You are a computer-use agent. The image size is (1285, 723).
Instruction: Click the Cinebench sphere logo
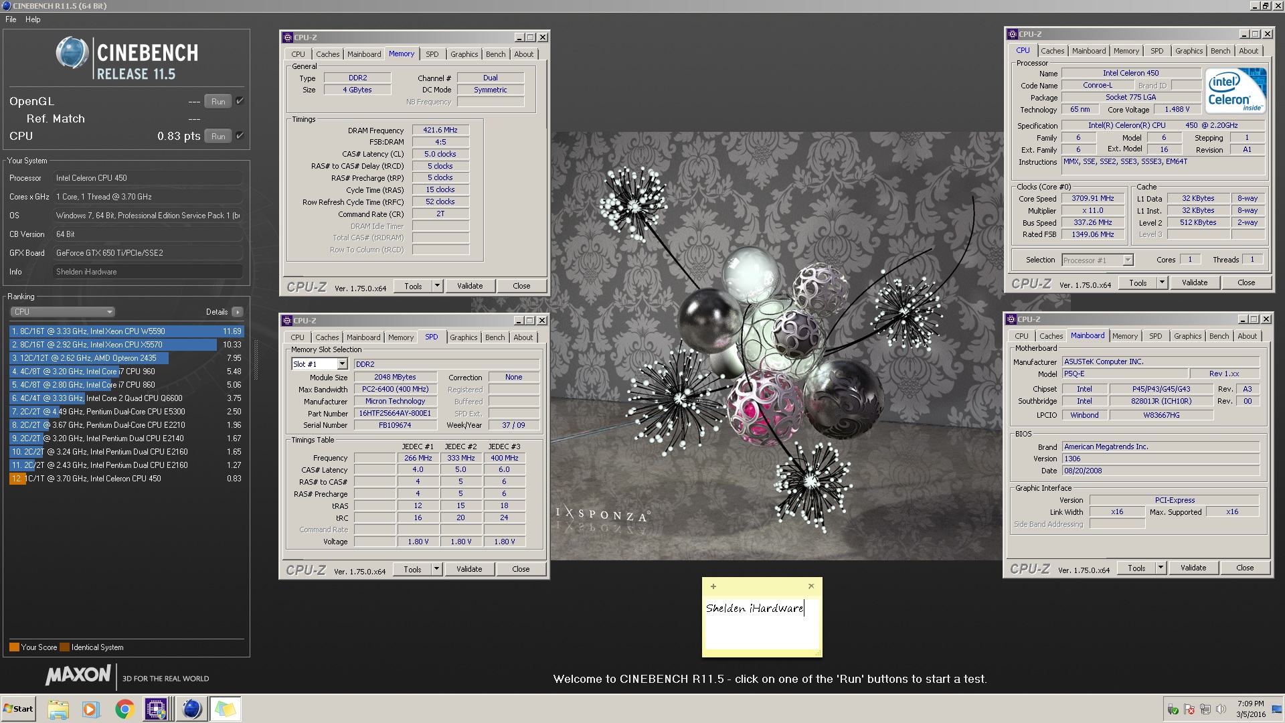pos(72,54)
